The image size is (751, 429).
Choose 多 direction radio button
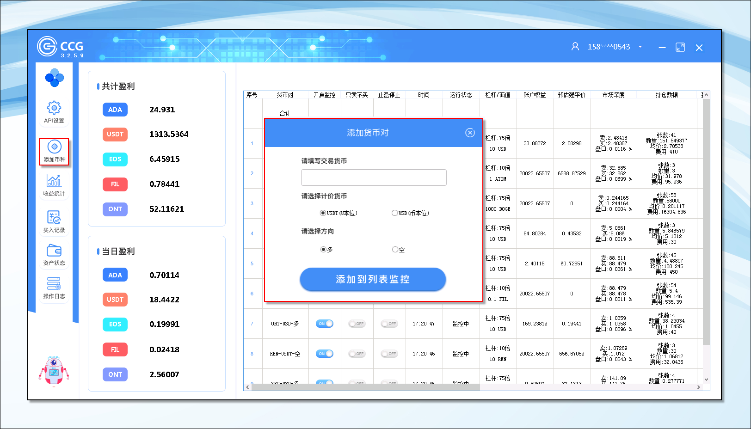pos(323,250)
